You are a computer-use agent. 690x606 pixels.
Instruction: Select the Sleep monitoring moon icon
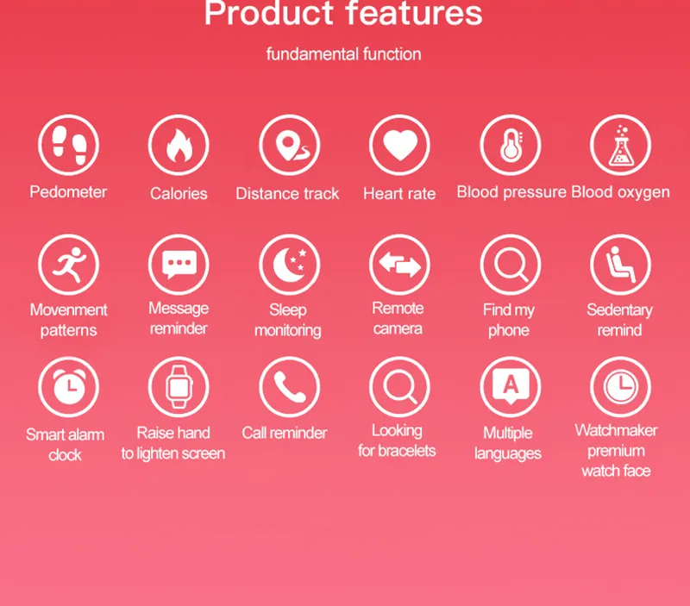tap(289, 265)
